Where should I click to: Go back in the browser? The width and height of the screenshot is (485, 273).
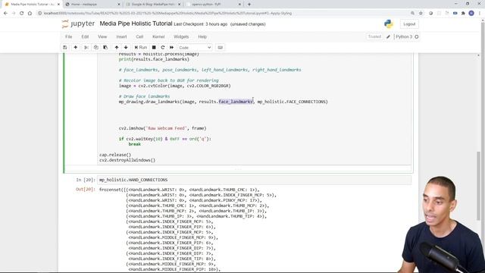pyautogui.click(x=5, y=13)
